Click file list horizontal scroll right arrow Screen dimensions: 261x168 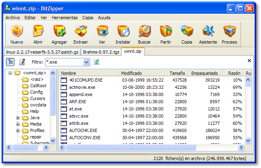241,148
